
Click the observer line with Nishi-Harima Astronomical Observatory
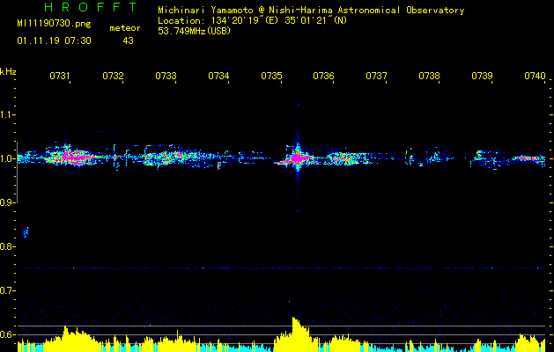[311, 11]
